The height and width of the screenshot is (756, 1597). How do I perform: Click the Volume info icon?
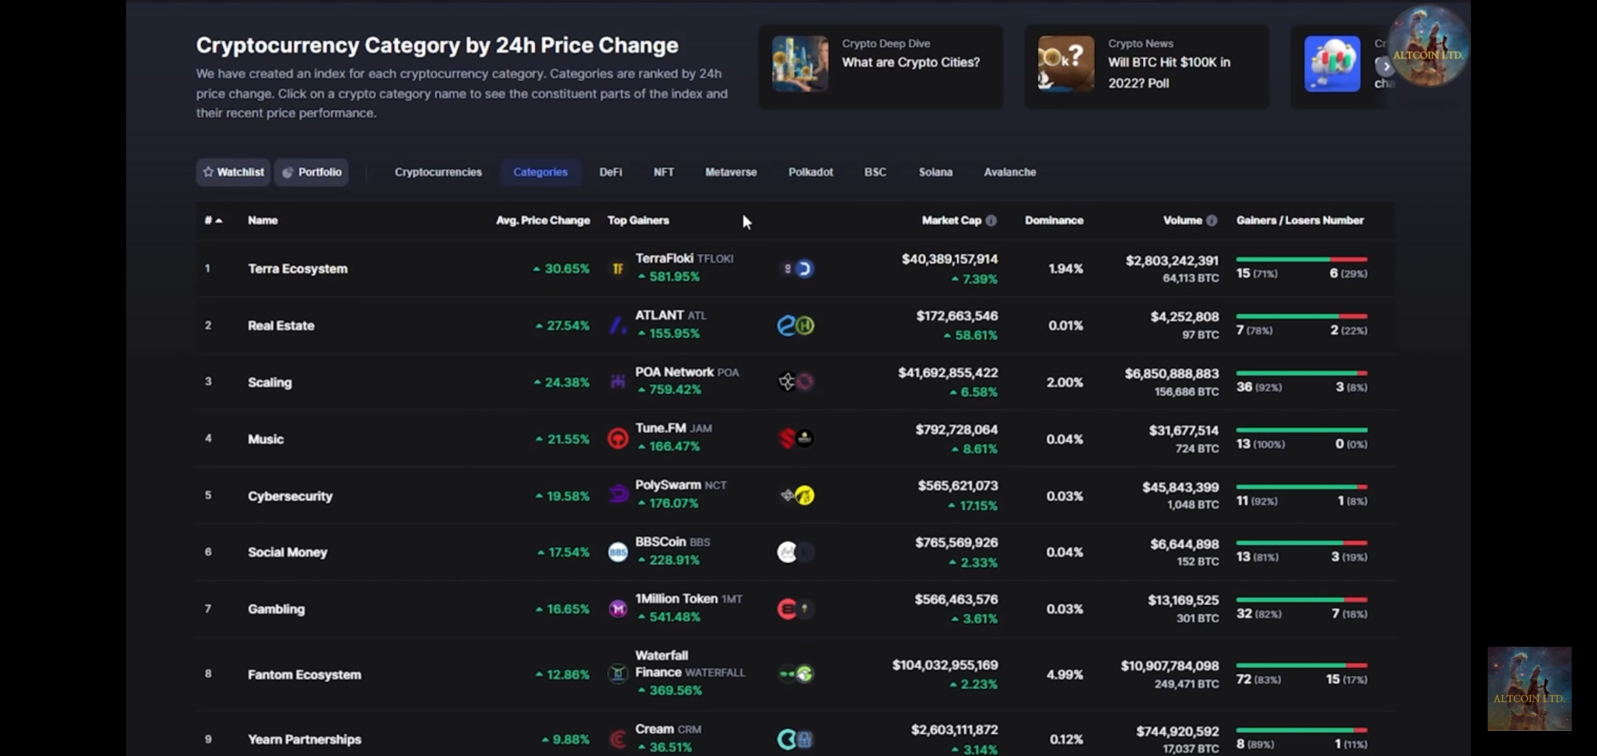[x=1212, y=220]
